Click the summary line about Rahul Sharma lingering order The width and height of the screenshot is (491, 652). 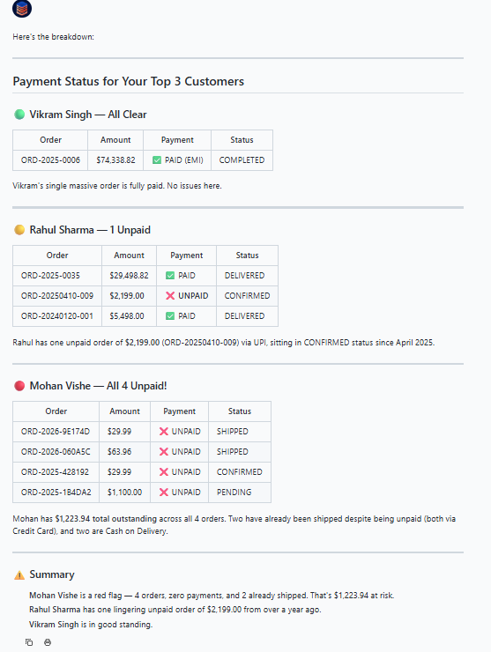coord(175,610)
